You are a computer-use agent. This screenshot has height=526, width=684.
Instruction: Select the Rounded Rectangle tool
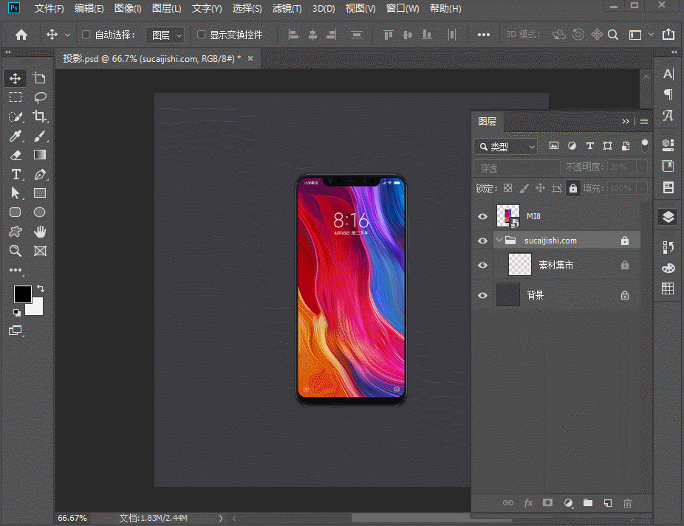pos(16,212)
